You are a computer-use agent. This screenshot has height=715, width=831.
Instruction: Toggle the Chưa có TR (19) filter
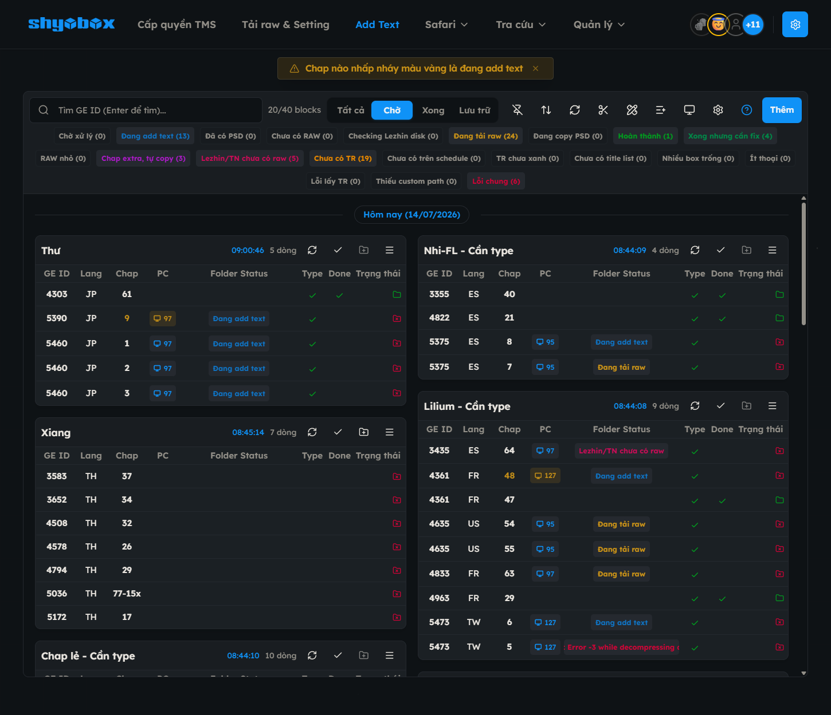(343, 159)
